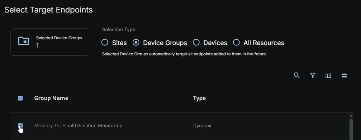The width and height of the screenshot is (361, 140).
Task: Toggle the select-all checkbox in table header
Action: click(x=20, y=98)
